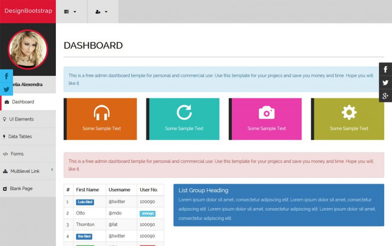The width and height of the screenshot is (392, 246).
Task: Open UI Elements in the sidebar
Action: [21, 119]
